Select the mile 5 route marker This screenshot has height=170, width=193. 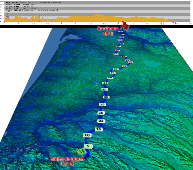[88, 146]
